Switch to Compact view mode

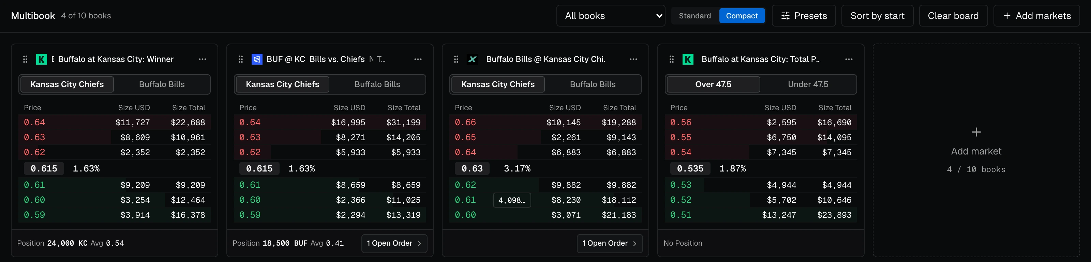tap(742, 16)
